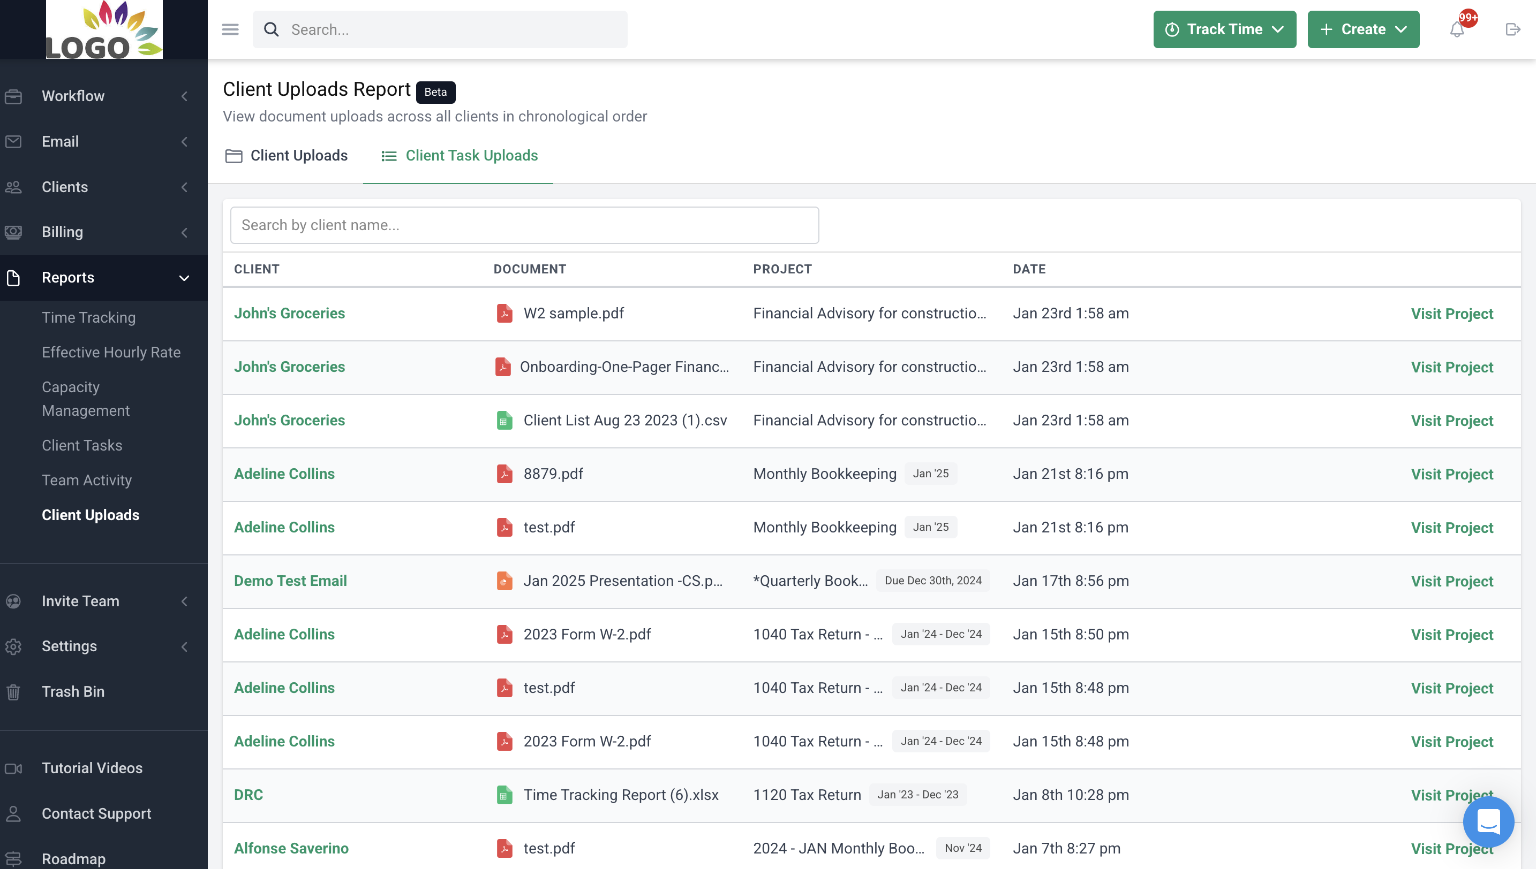Select Client Uploads in sidebar
Screen dimensions: 1536x869
90,515
